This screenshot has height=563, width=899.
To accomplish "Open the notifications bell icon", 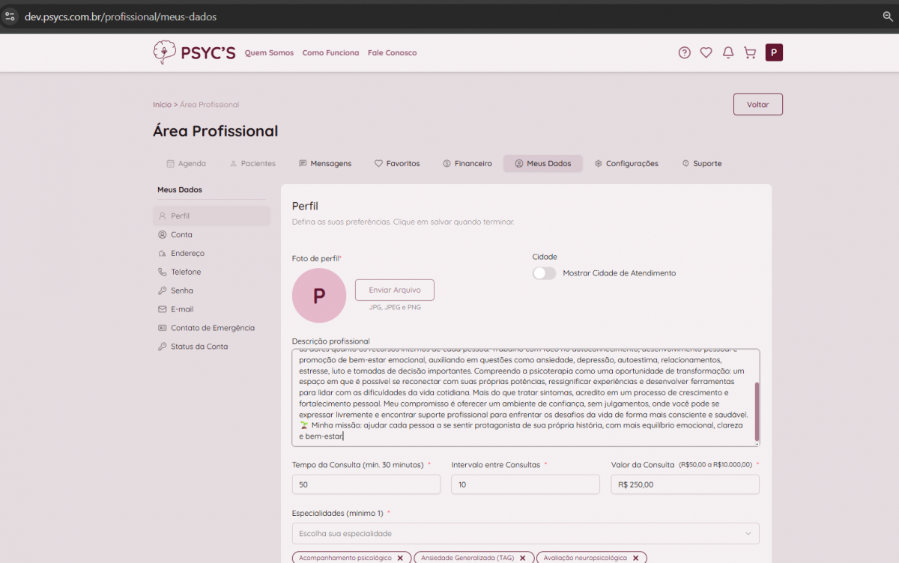I will click(727, 52).
